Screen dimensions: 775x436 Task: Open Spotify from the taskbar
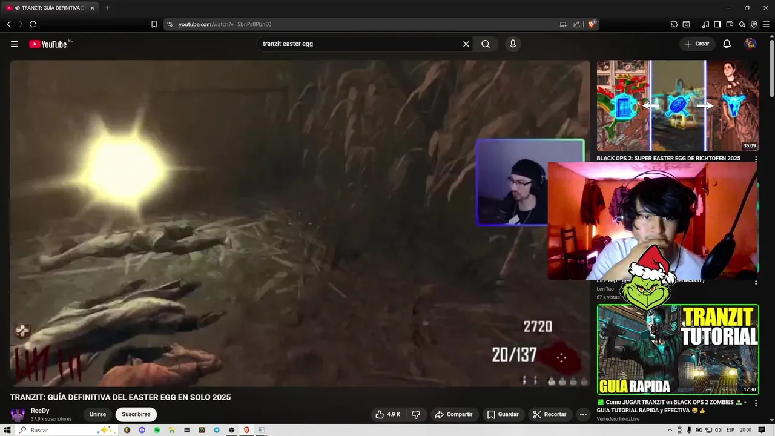[x=157, y=430]
